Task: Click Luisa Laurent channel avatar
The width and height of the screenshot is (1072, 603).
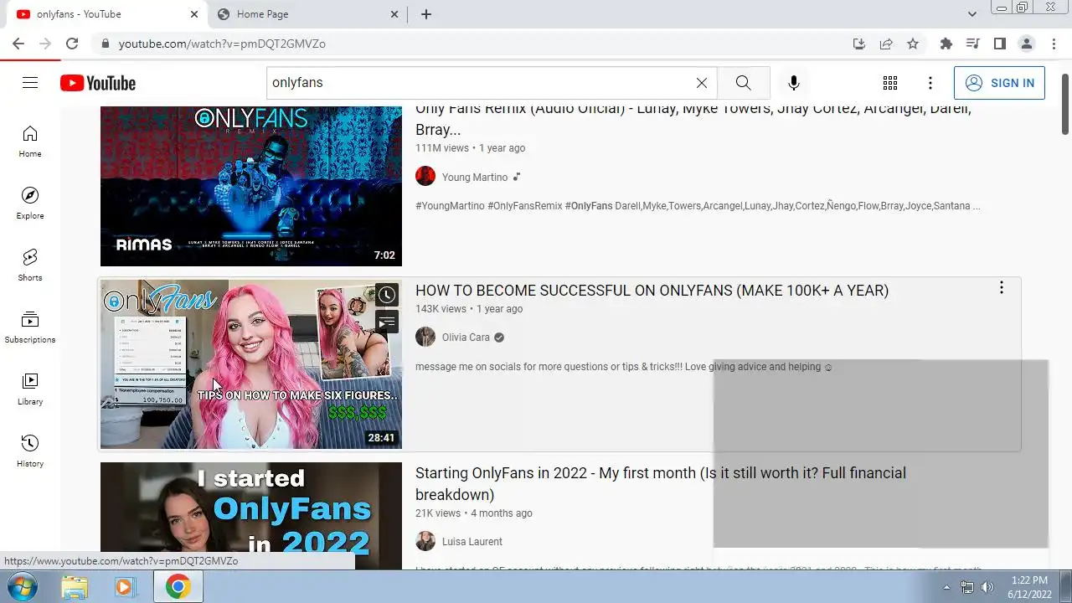Action: point(425,541)
